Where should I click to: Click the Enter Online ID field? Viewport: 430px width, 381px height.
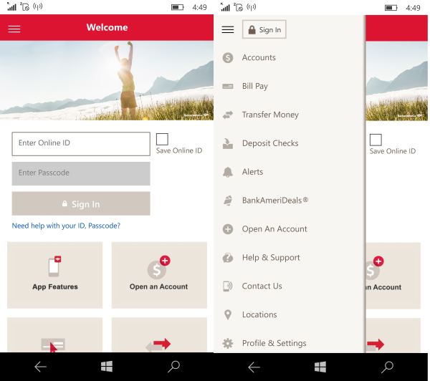click(81, 144)
